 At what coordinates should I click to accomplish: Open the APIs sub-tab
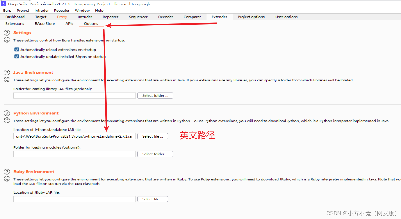[x=69, y=24]
